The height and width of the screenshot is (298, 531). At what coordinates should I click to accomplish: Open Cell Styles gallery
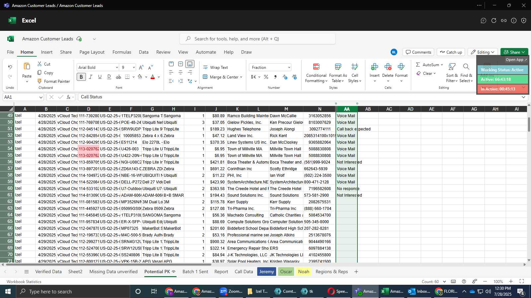[x=355, y=73]
